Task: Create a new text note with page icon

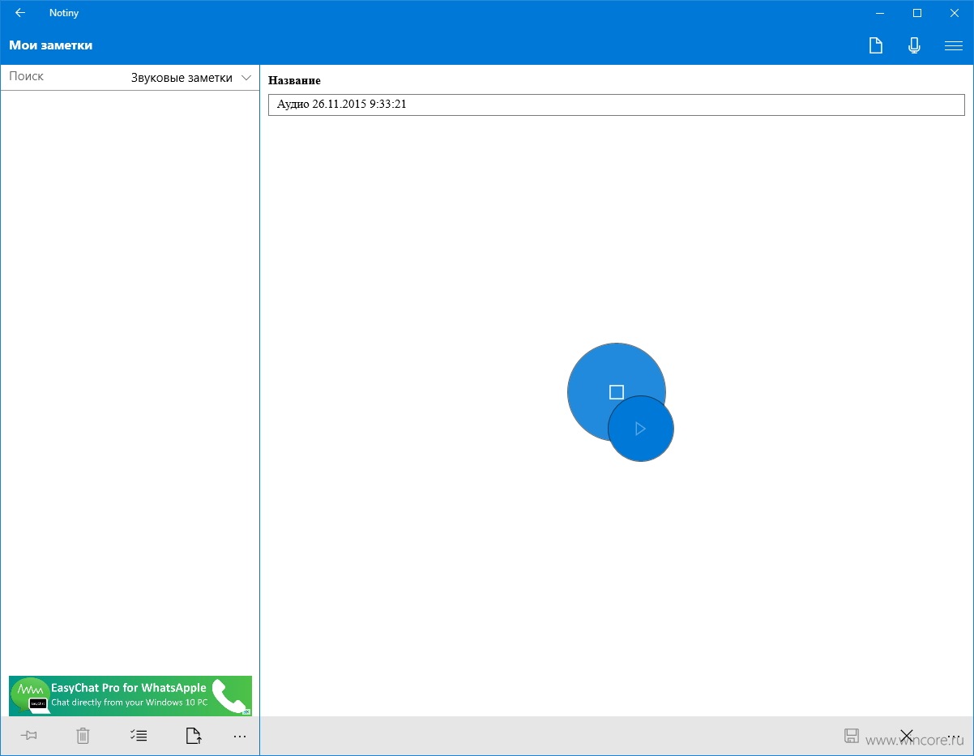Action: (875, 46)
